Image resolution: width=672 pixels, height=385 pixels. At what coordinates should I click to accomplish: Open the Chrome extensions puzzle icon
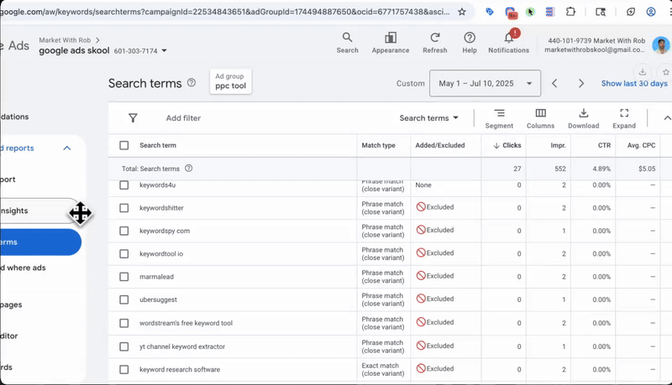[x=570, y=12]
